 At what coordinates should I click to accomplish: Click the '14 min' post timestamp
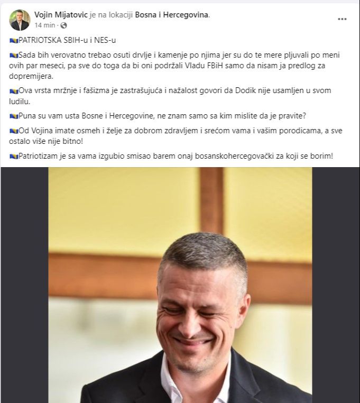[x=45, y=25]
